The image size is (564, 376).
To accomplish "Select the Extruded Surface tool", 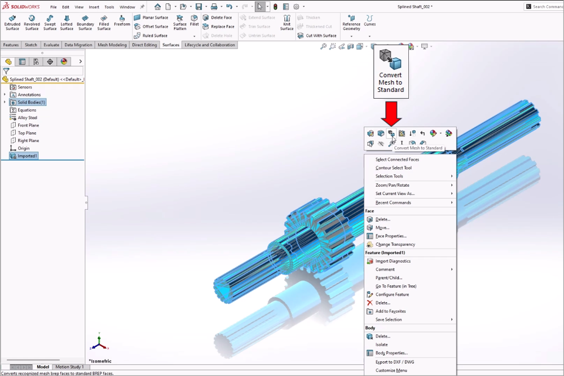I will pos(12,23).
